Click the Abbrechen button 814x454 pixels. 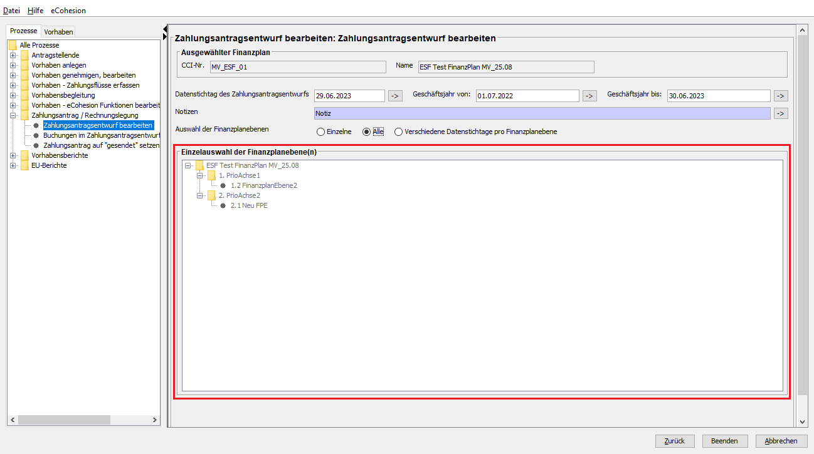[781, 441]
